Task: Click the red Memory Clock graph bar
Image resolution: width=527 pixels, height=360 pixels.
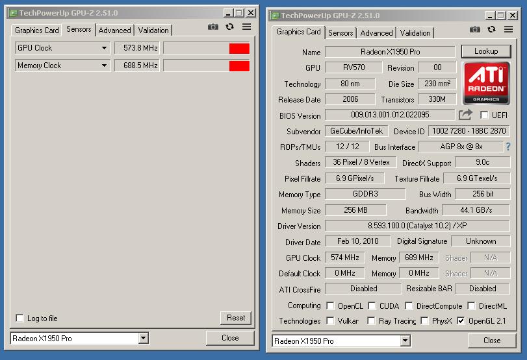Action: click(239, 66)
